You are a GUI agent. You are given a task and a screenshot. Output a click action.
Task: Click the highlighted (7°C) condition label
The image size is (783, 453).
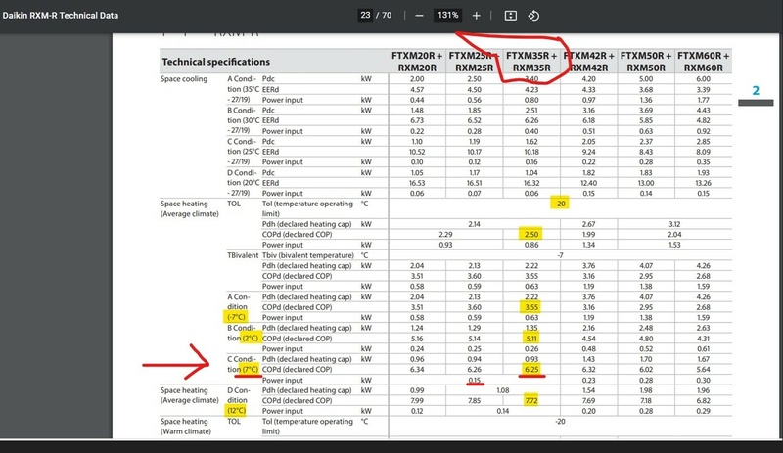click(x=251, y=369)
